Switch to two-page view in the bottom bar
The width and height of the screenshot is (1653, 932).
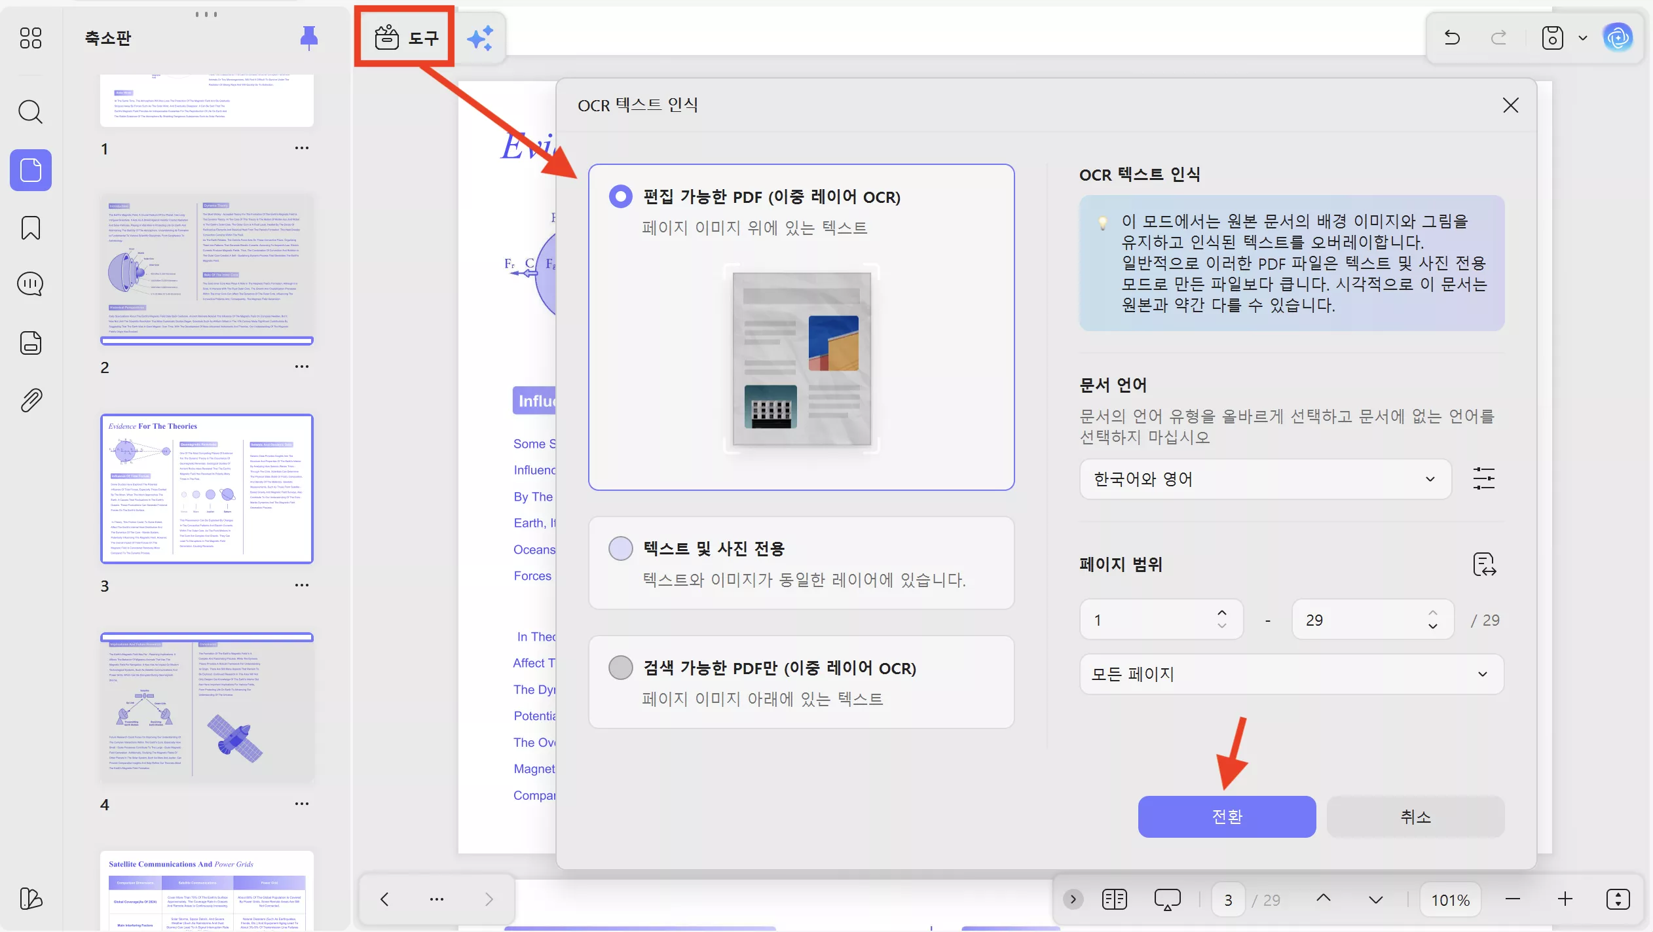1113,899
